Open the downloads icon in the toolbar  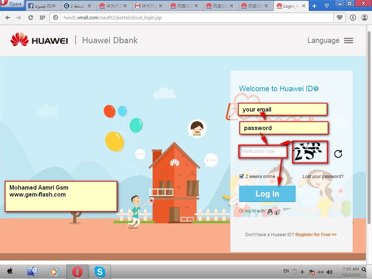(x=353, y=17)
